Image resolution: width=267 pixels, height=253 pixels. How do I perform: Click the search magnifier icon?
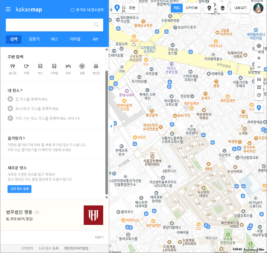pyautogui.click(x=97, y=25)
